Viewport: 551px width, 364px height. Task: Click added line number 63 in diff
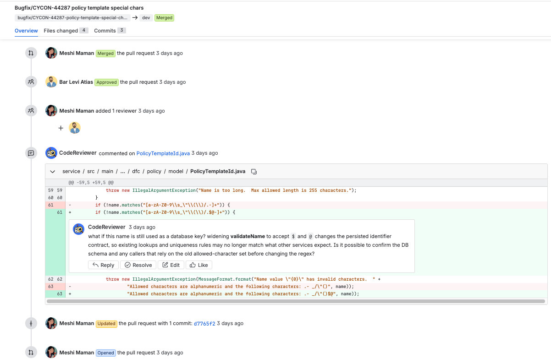pos(60,294)
